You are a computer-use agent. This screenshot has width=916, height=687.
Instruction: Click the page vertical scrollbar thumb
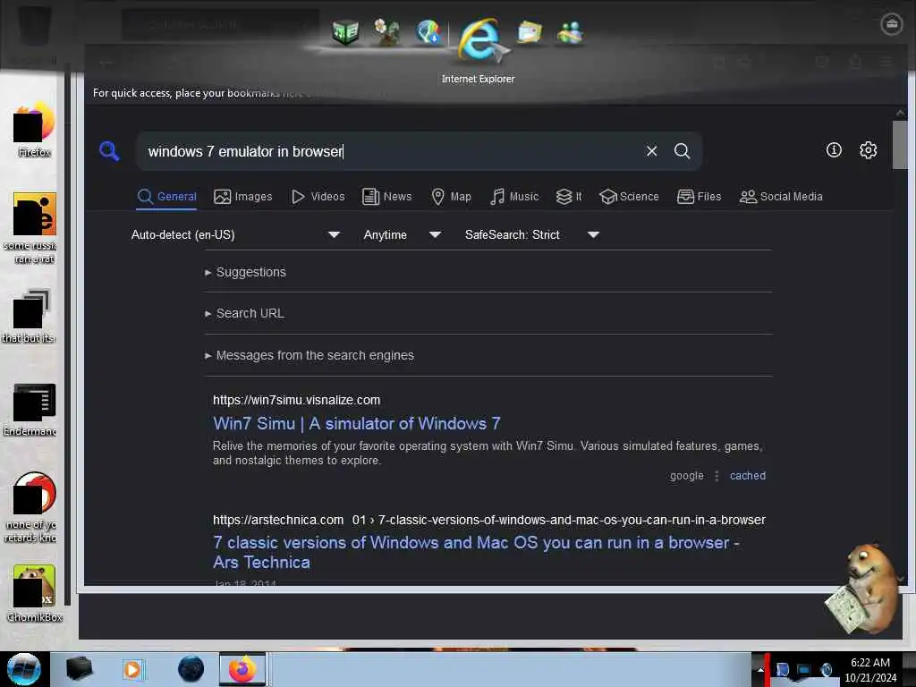pos(900,145)
